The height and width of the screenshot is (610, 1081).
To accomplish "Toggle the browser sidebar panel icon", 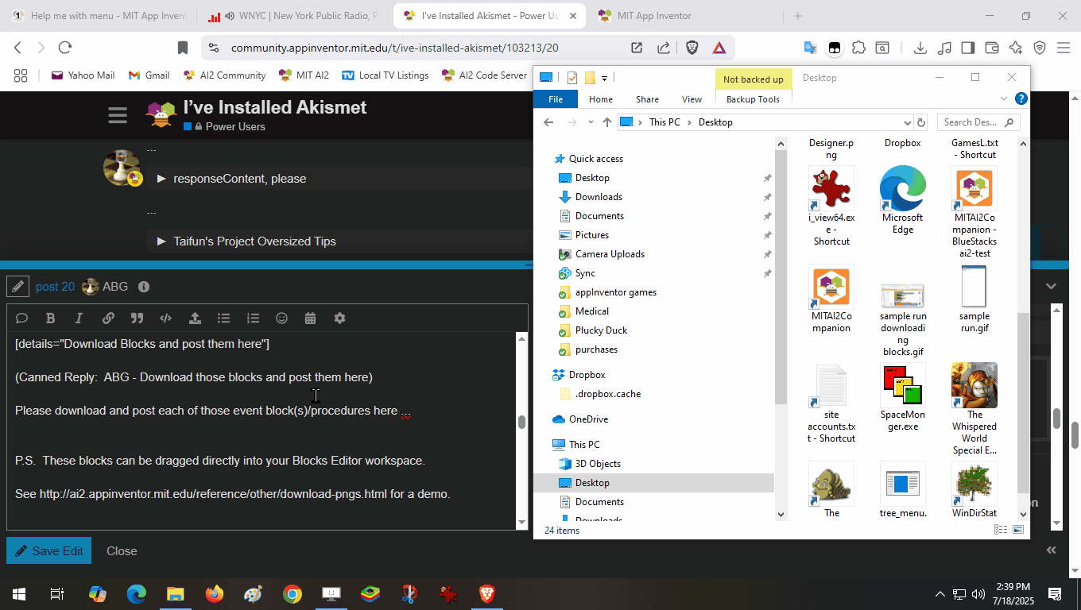I will coord(967,48).
